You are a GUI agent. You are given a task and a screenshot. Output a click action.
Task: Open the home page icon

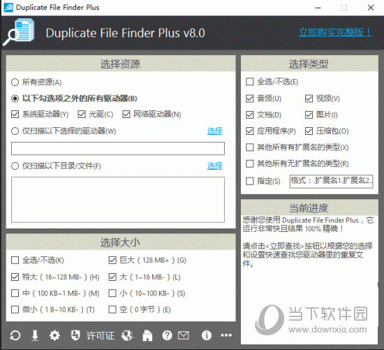[147, 335]
